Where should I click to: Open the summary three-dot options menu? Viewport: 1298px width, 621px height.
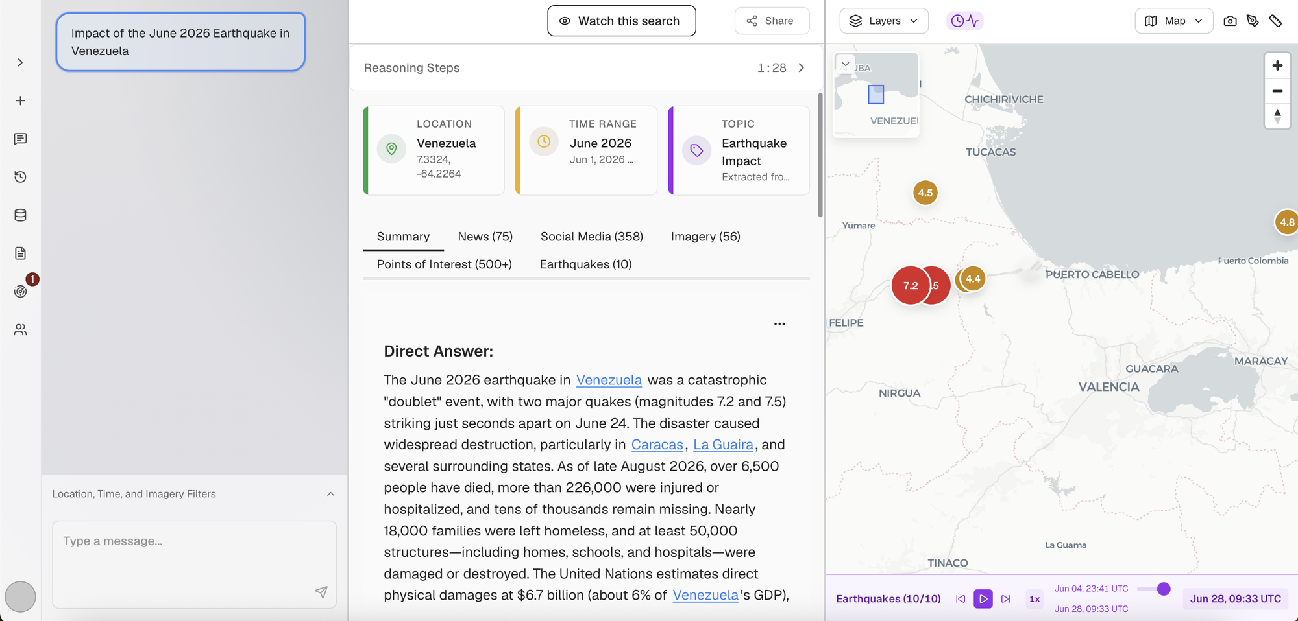coord(779,324)
